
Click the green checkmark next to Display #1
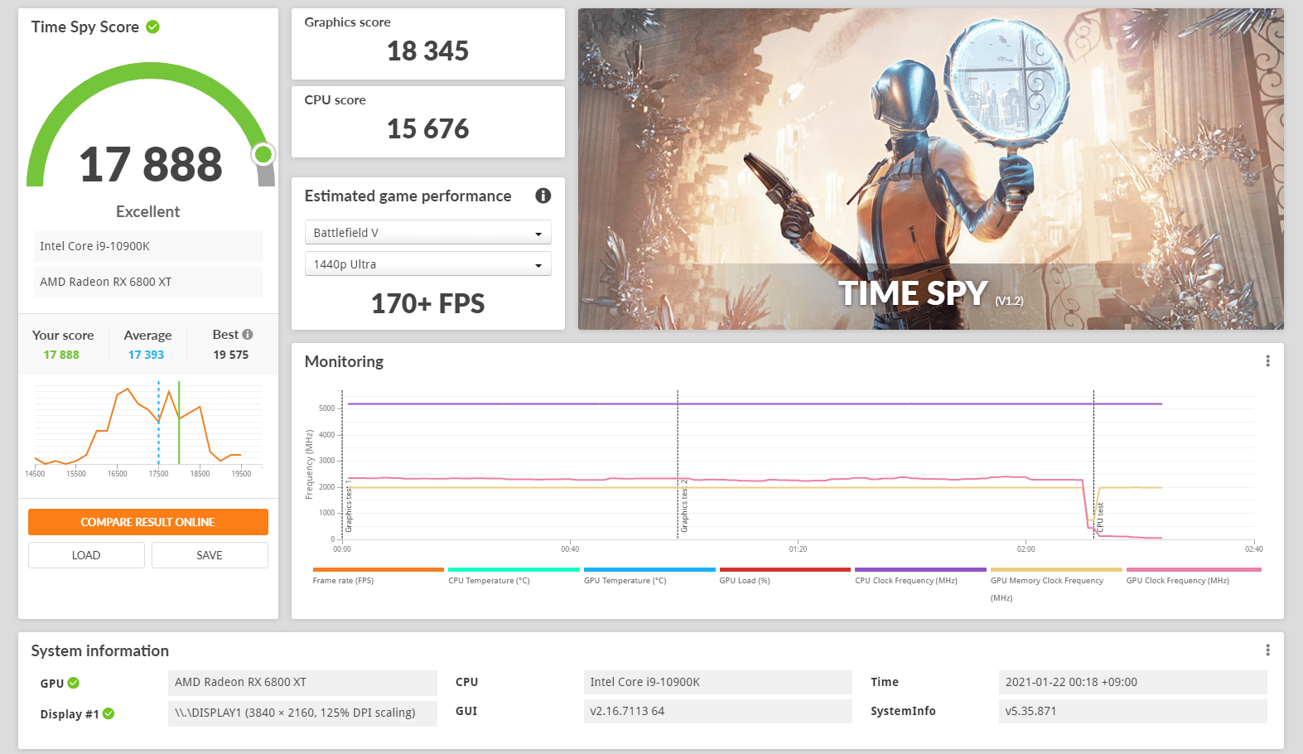click(109, 713)
